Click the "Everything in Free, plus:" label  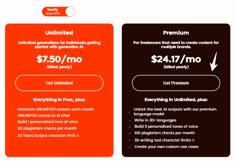click(59, 100)
